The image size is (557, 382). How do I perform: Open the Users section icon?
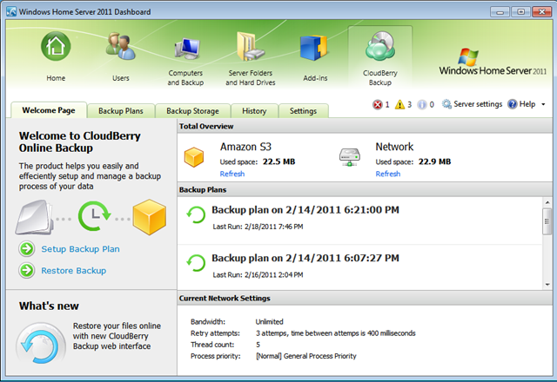click(120, 46)
